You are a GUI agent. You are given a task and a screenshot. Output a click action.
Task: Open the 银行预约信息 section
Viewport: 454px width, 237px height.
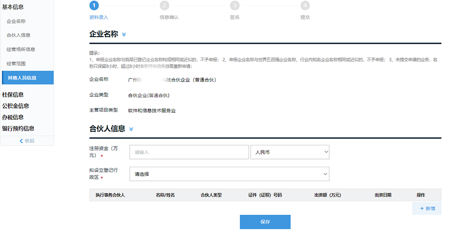click(18, 128)
